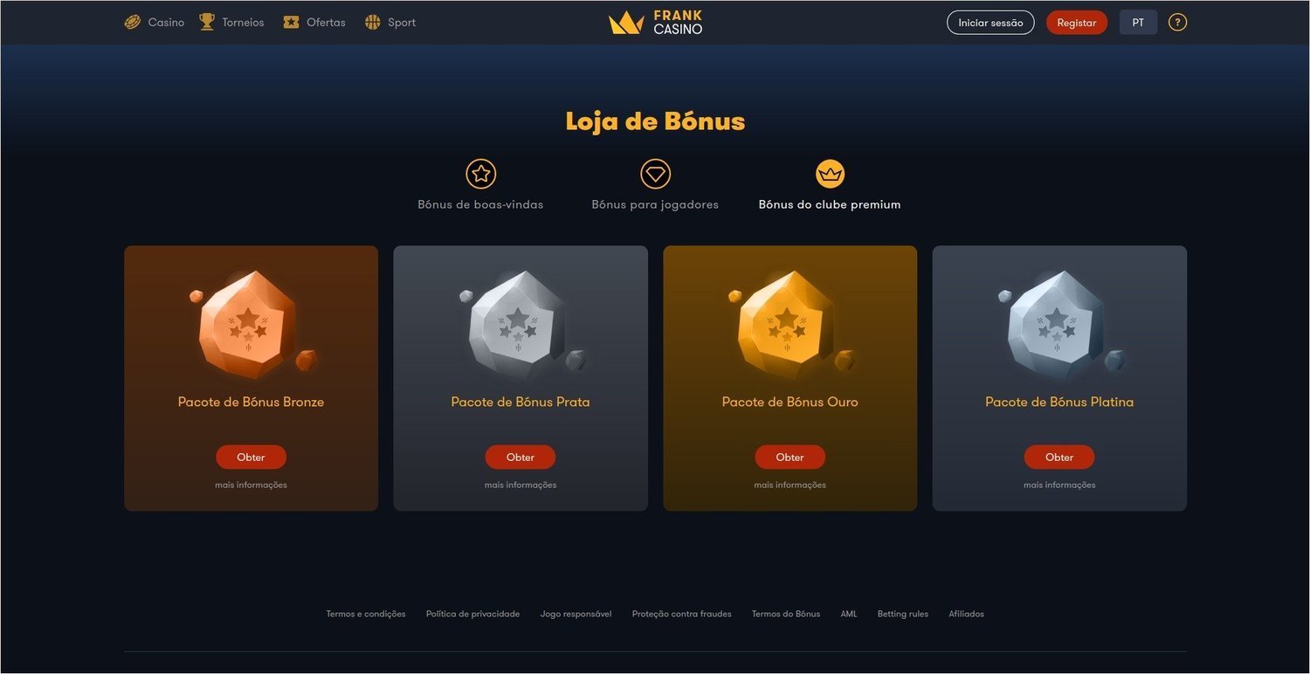The width and height of the screenshot is (1310, 674).
Task: Switch to Bónus para jogadores tab
Action: pyautogui.click(x=655, y=204)
